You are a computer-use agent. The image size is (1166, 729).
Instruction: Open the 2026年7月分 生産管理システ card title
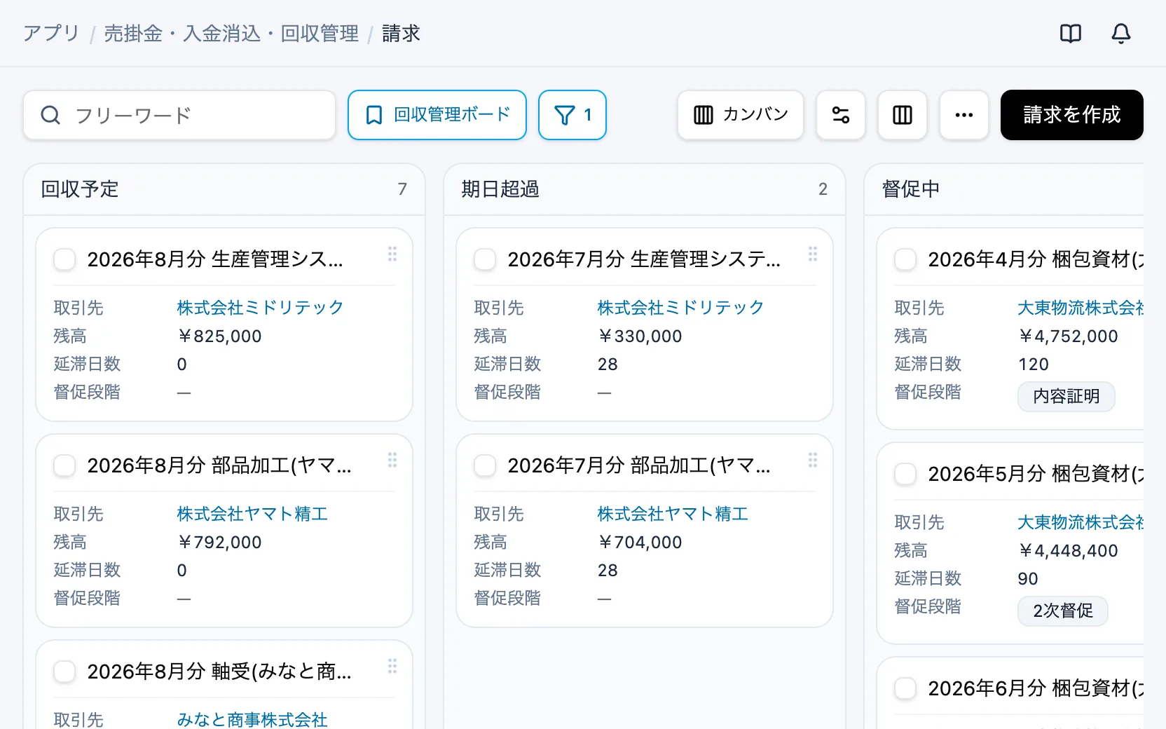(644, 259)
